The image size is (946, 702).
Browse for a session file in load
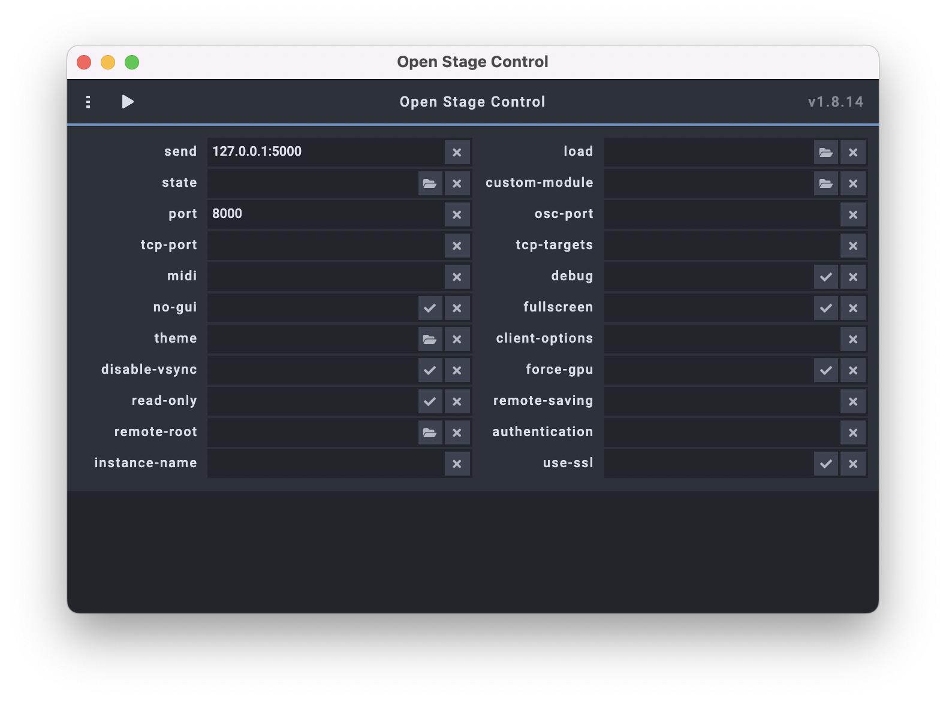[826, 152]
